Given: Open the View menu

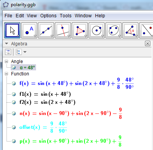Looking at the screenshot, I should (x=32, y=16).
